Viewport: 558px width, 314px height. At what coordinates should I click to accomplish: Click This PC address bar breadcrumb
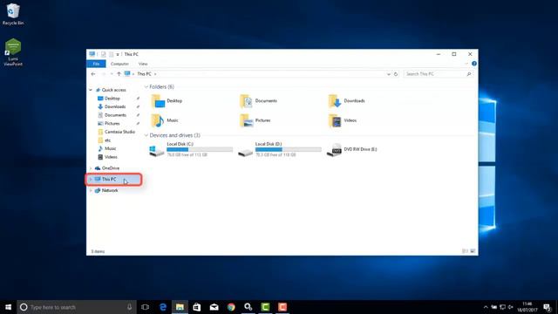[x=144, y=74]
